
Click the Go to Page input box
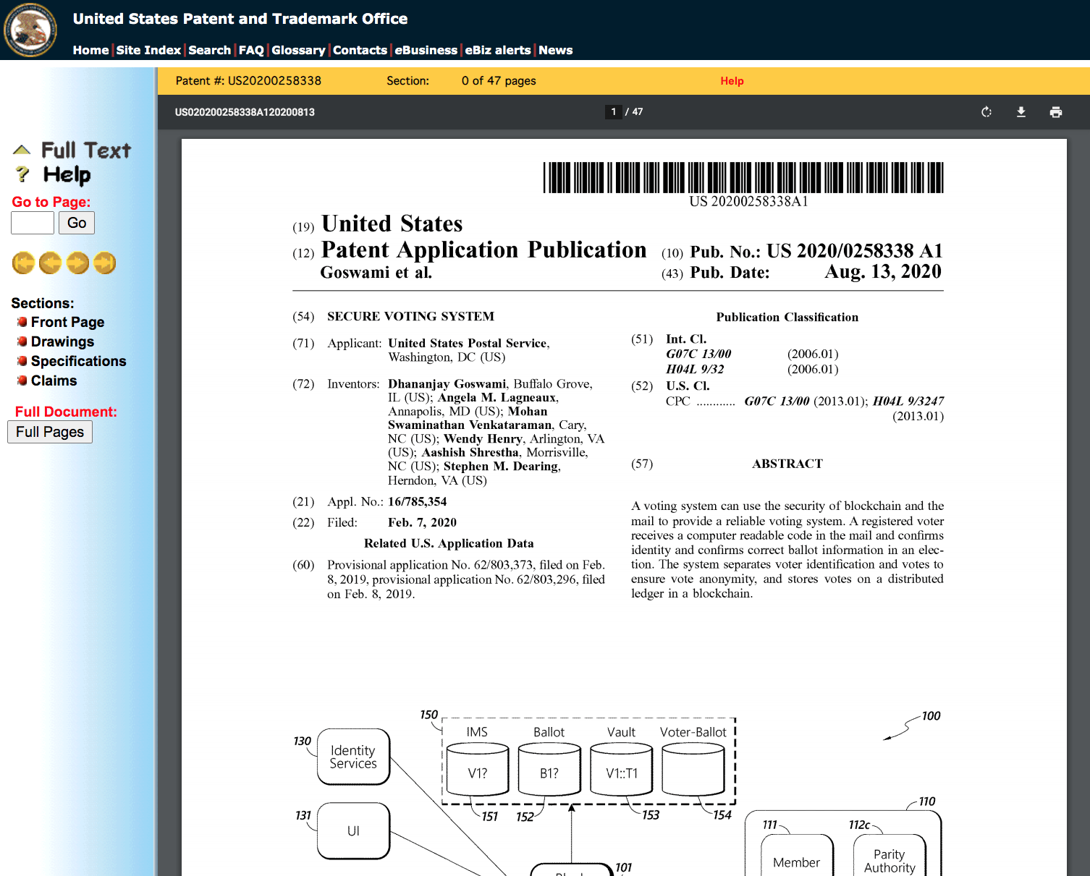(x=33, y=223)
